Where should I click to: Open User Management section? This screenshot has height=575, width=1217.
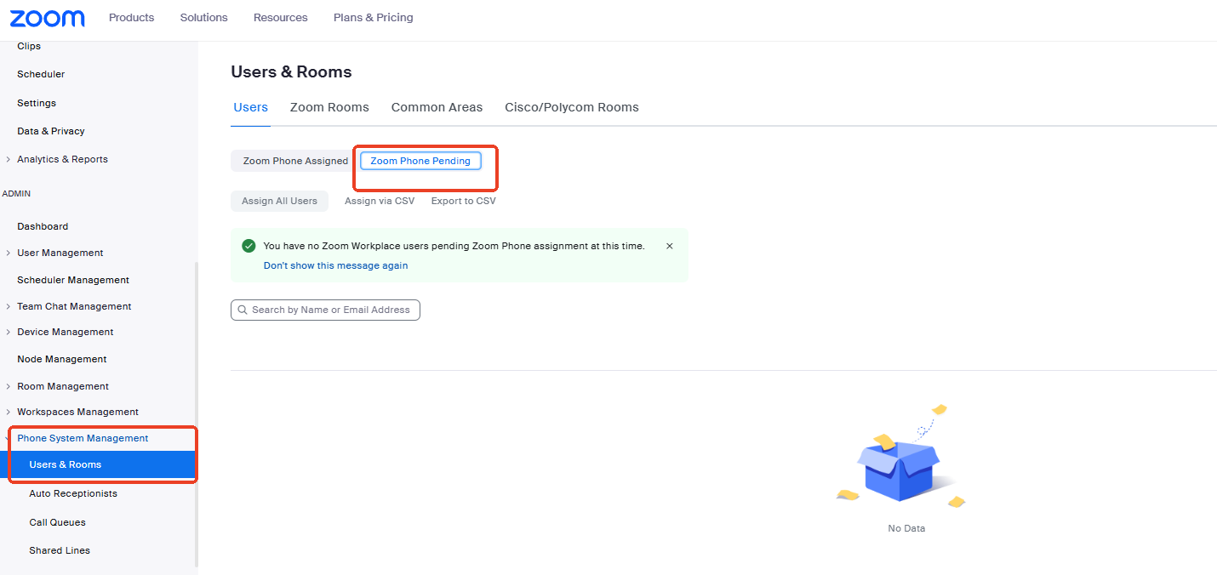click(x=60, y=253)
